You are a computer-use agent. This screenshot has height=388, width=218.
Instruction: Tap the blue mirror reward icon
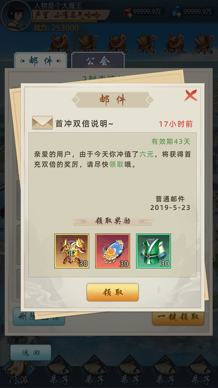coord(113,251)
